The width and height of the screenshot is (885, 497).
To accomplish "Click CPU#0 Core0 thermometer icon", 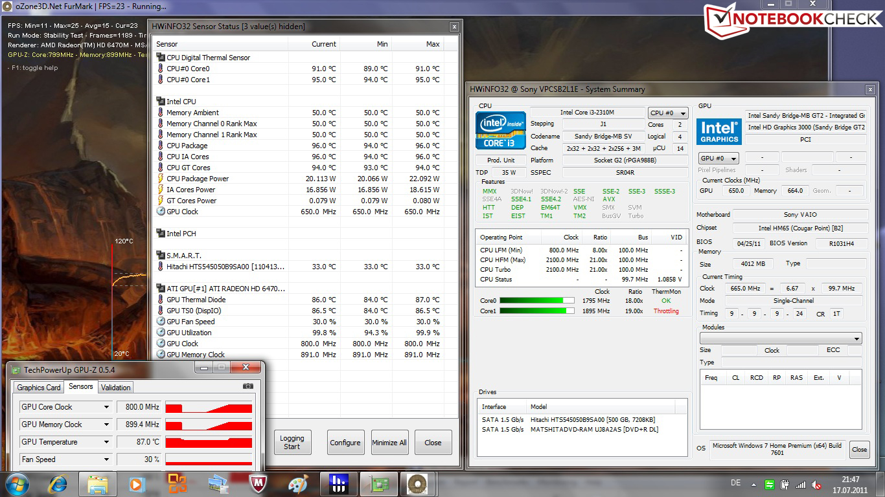I will point(161,69).
